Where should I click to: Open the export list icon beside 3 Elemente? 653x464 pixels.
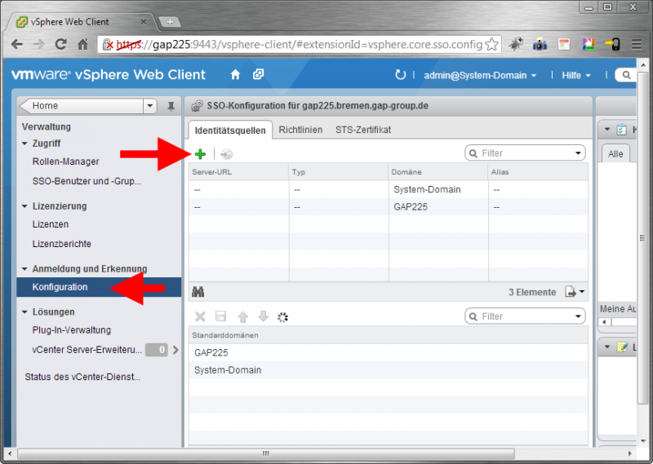coord(575,292)
